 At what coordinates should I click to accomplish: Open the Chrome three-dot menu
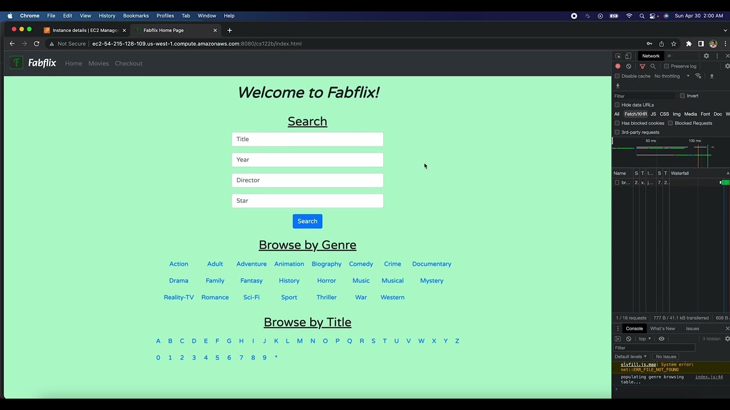coord(725,44)
